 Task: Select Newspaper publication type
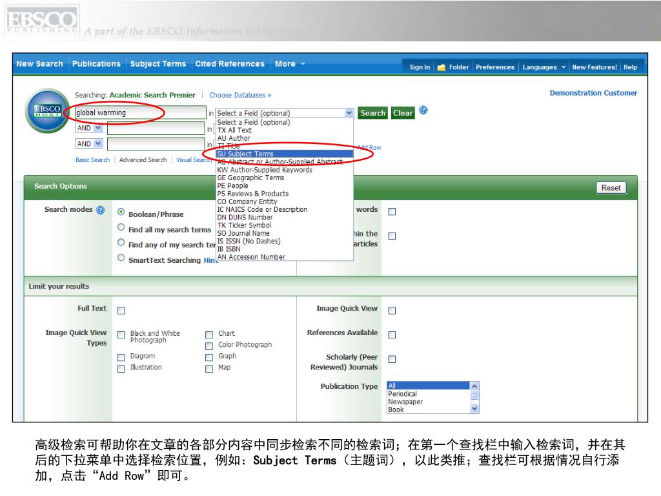428,402
